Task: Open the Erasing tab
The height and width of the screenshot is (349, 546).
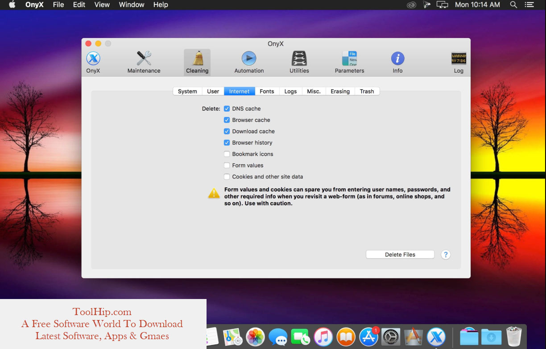Action: 340,91
